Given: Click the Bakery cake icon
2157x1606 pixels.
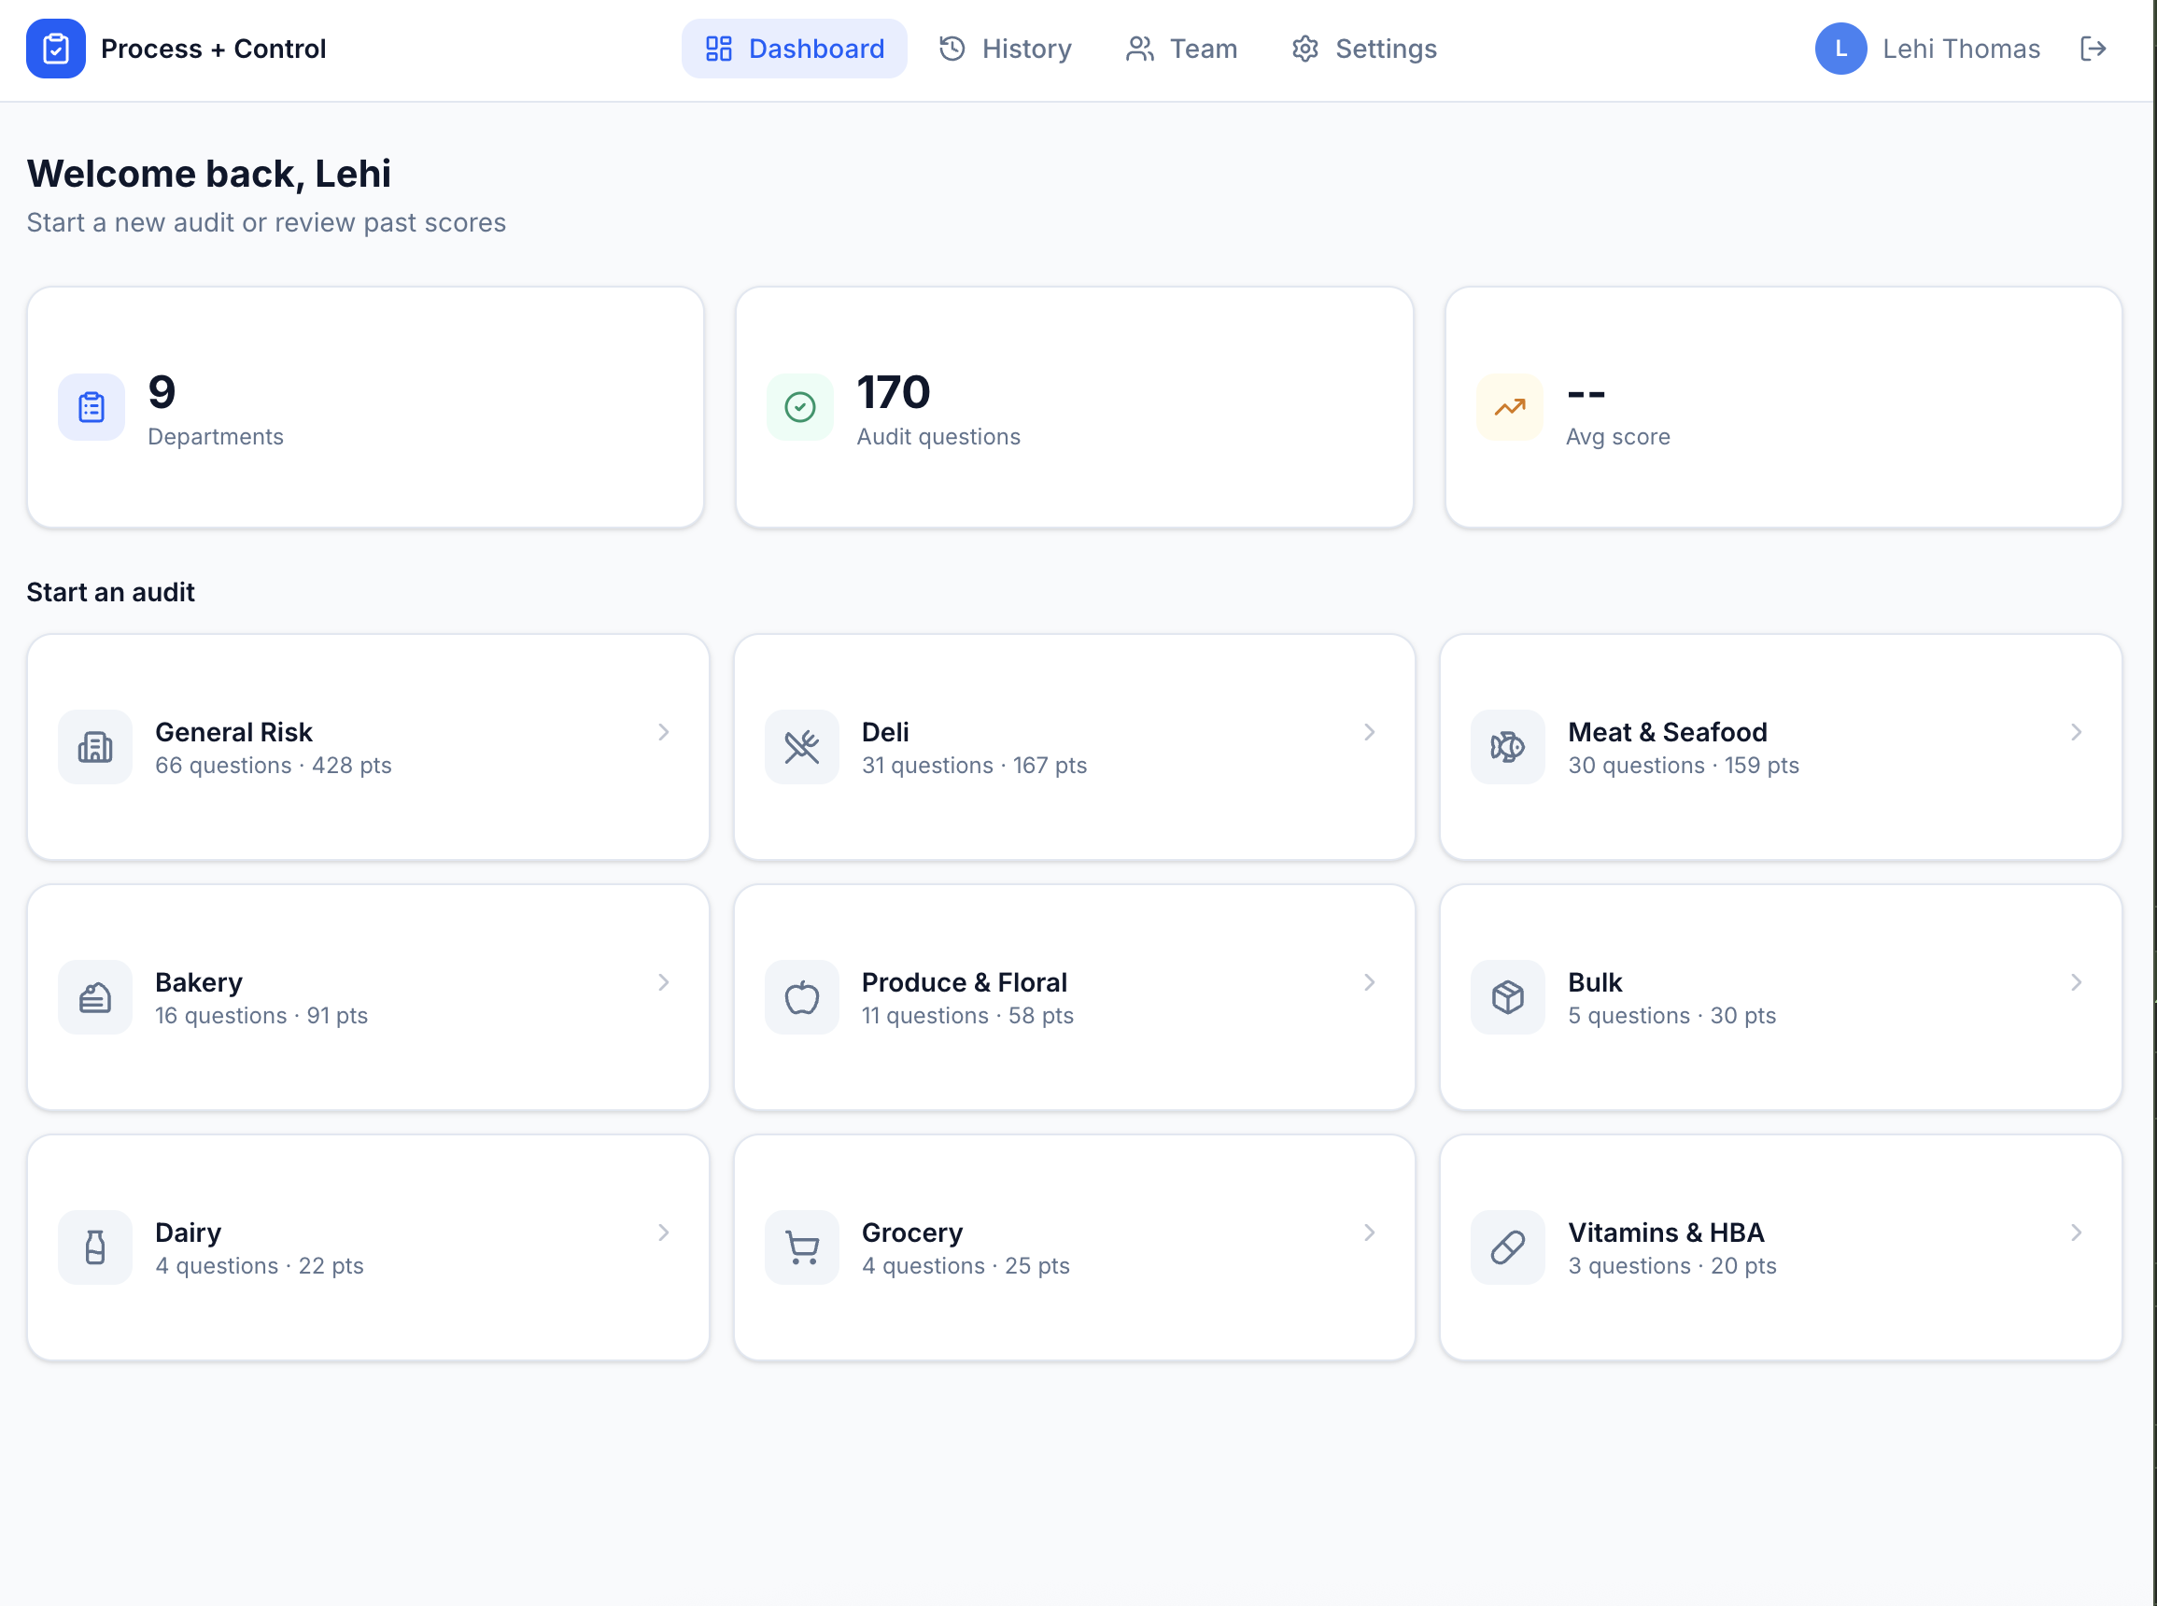Looking at the screenshot, I should click(95, 997).
